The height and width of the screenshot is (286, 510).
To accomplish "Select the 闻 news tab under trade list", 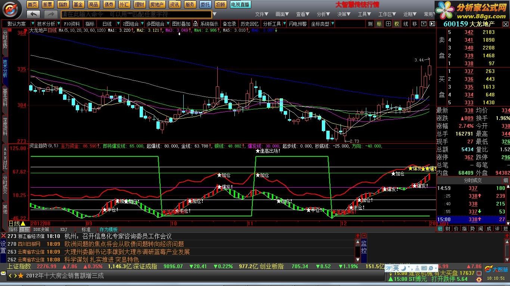I will 481,229.
